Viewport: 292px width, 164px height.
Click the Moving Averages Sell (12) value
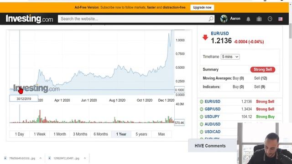click(261, 78)
